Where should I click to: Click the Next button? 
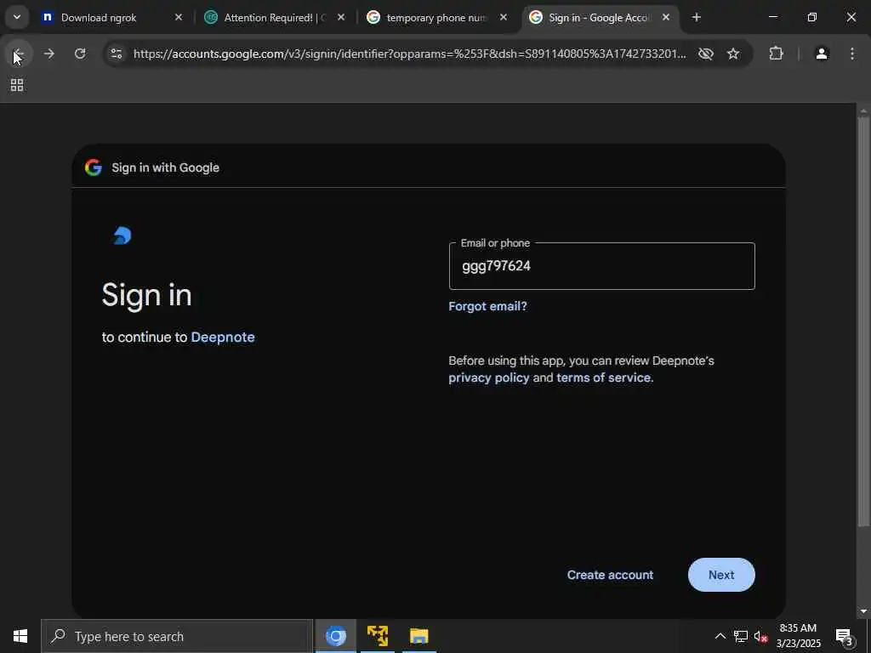coord(721,575)
